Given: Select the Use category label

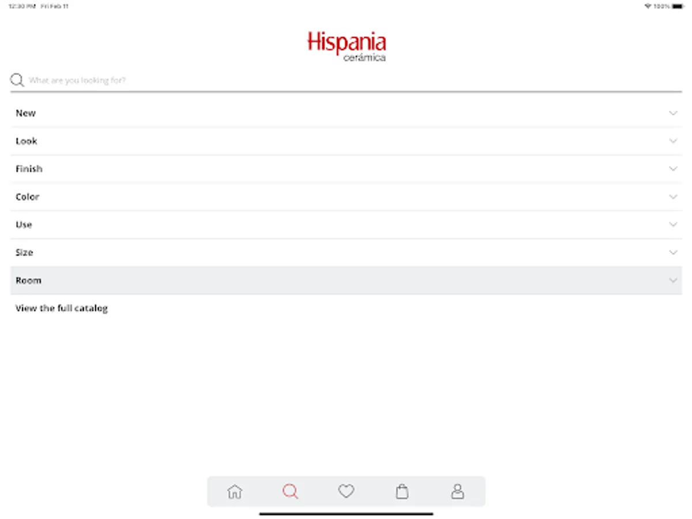Looking at the screenshot, I should (24, 224).
